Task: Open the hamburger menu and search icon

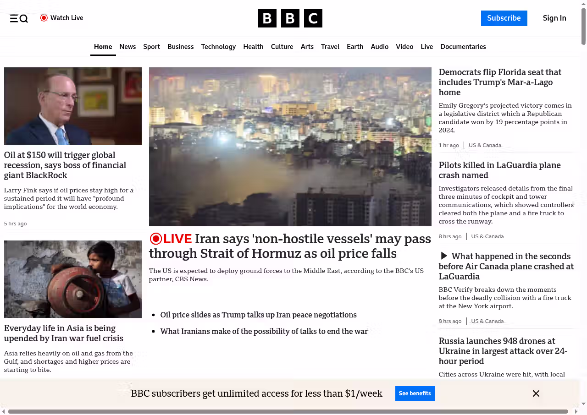Action: [19, 18]
